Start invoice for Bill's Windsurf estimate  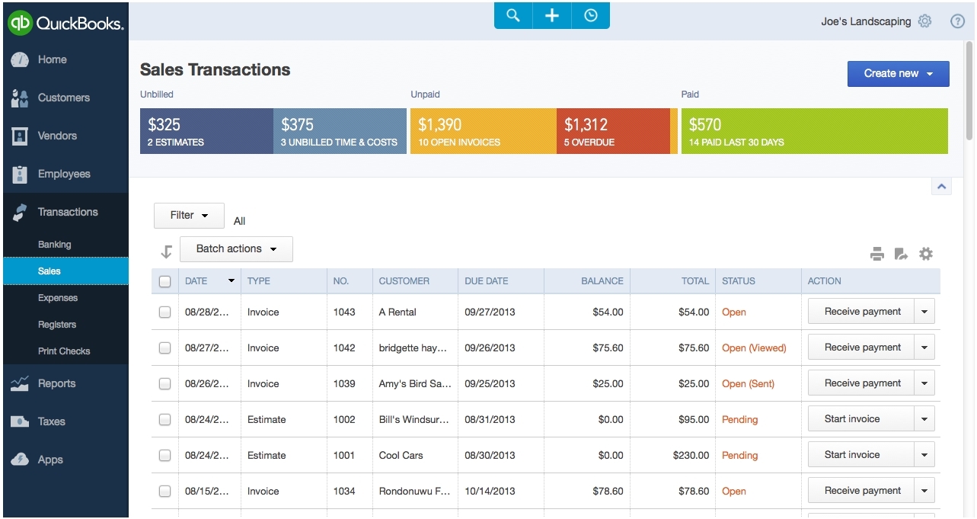click(x=852, y=418)
